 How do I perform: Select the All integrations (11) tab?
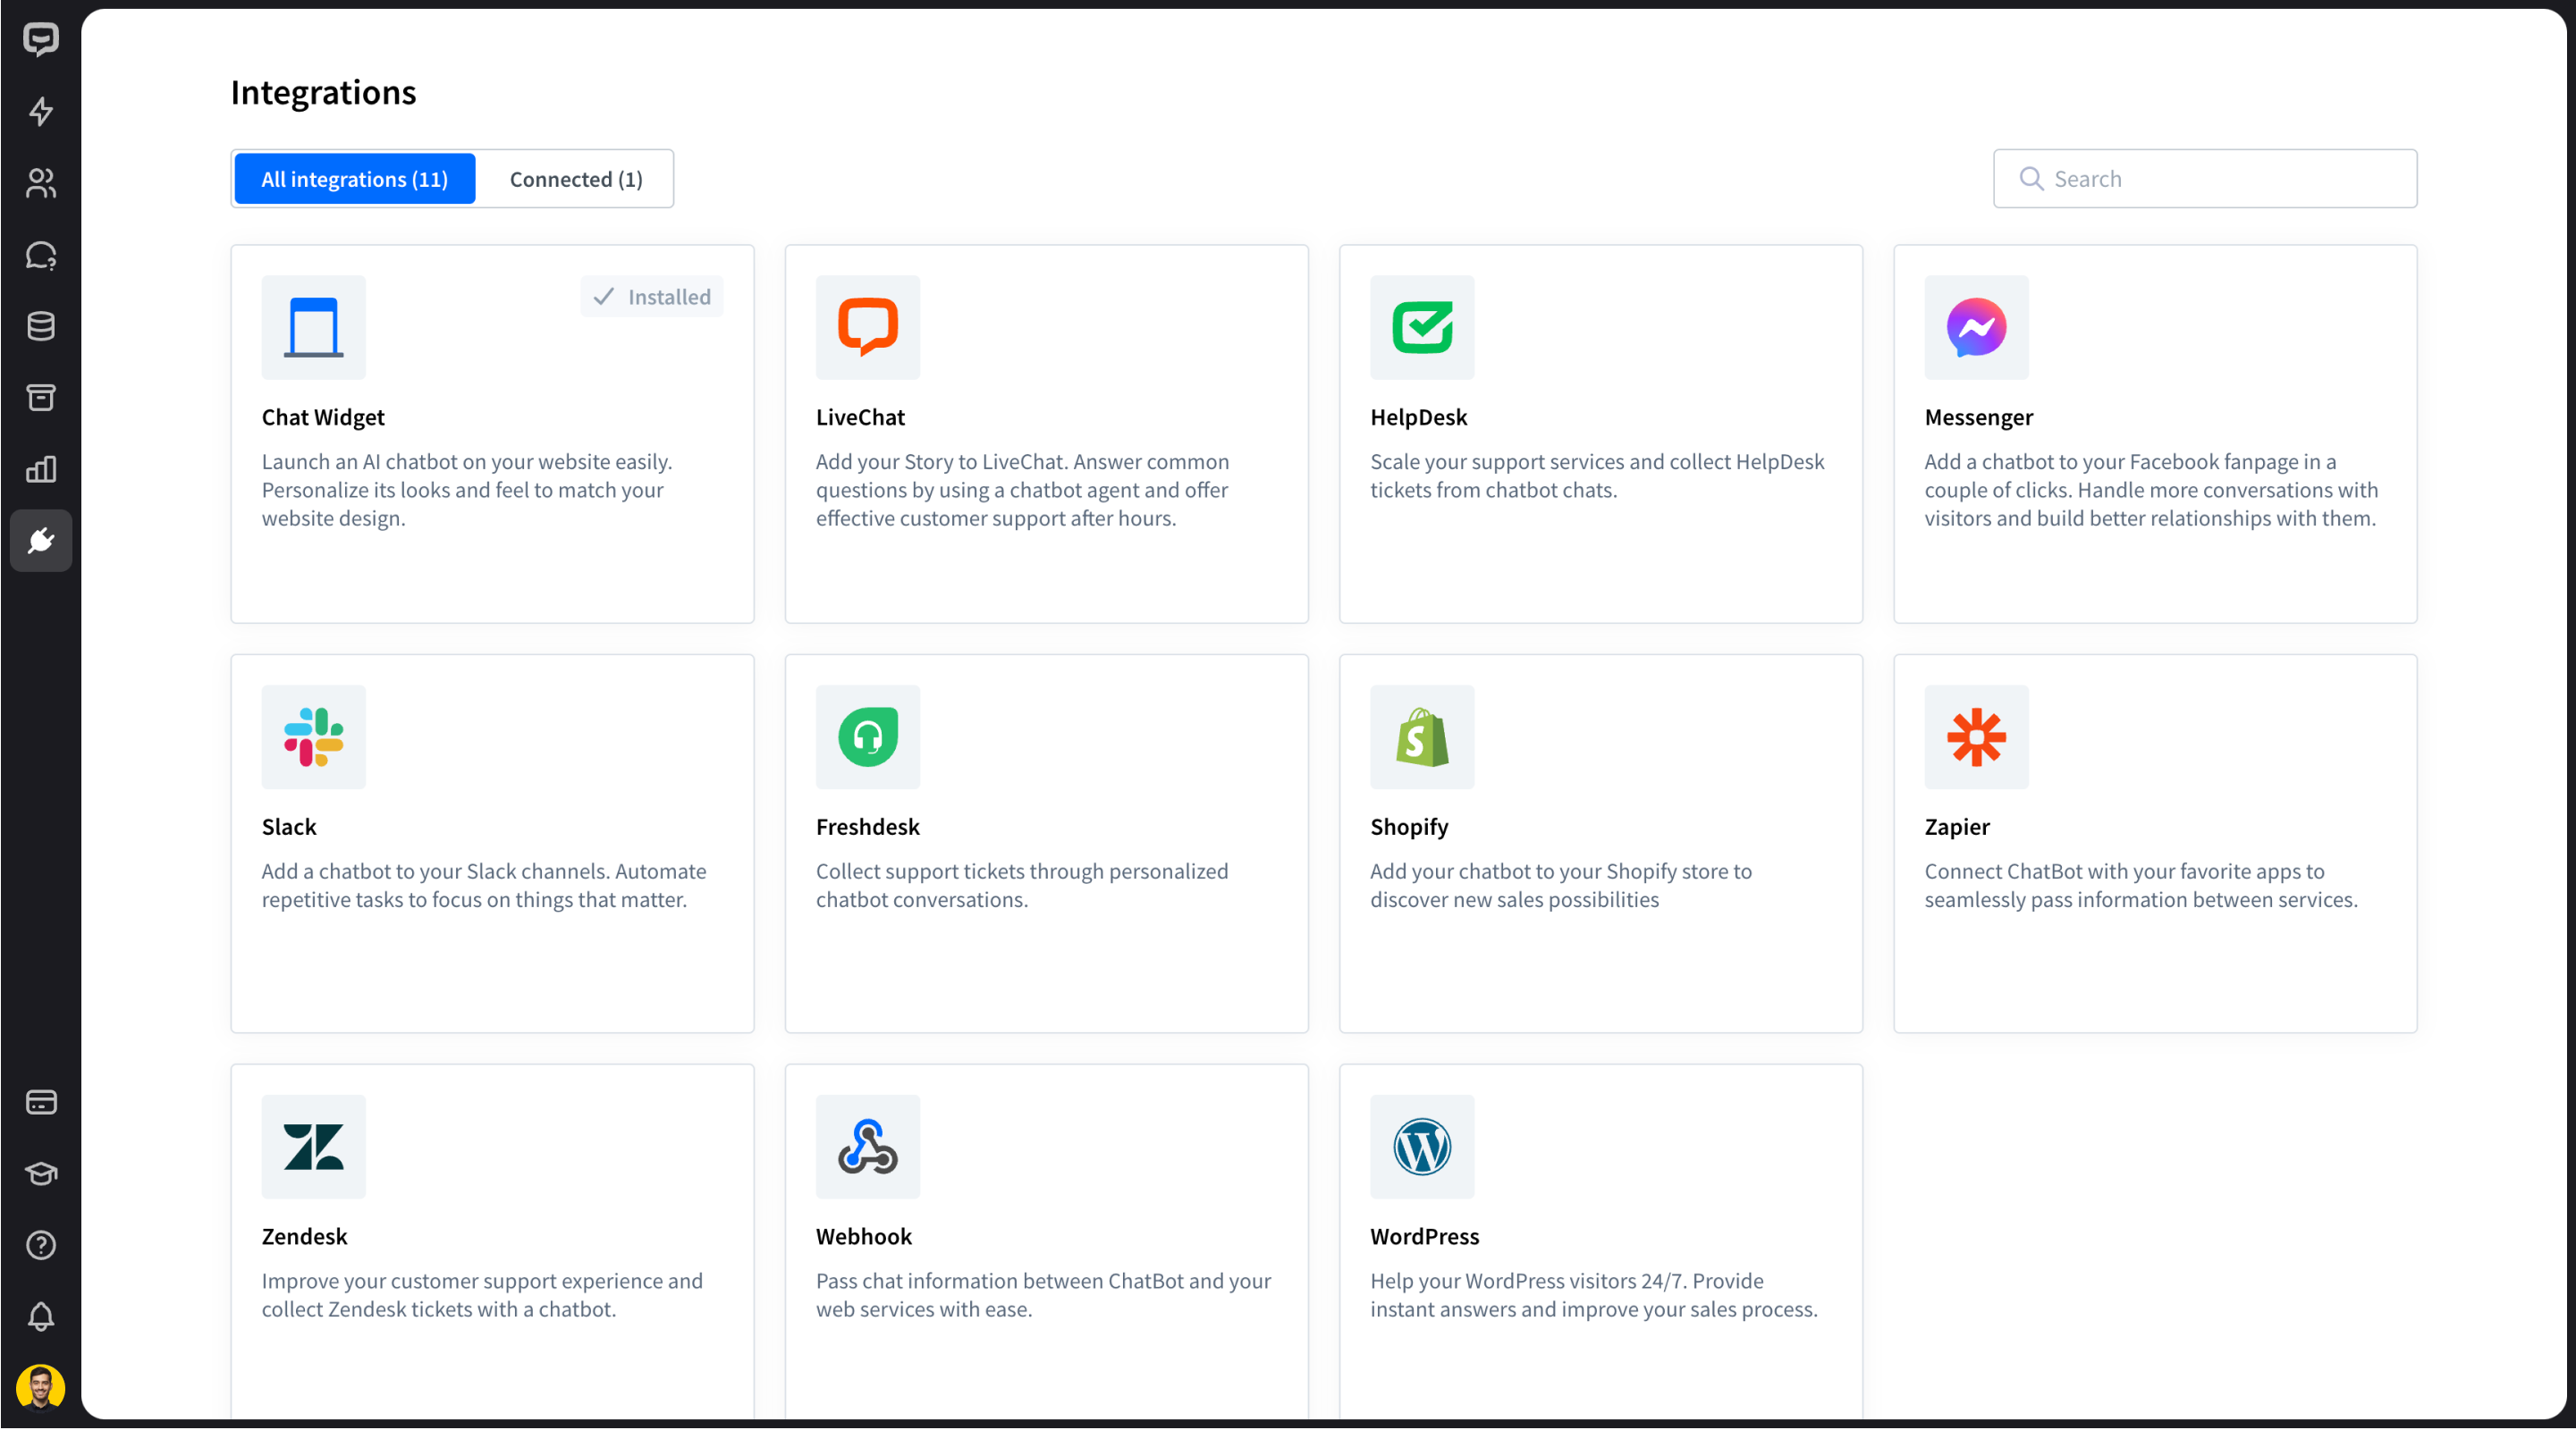354,179
